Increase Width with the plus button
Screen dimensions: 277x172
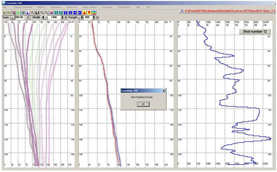click(x=65, y=17)
